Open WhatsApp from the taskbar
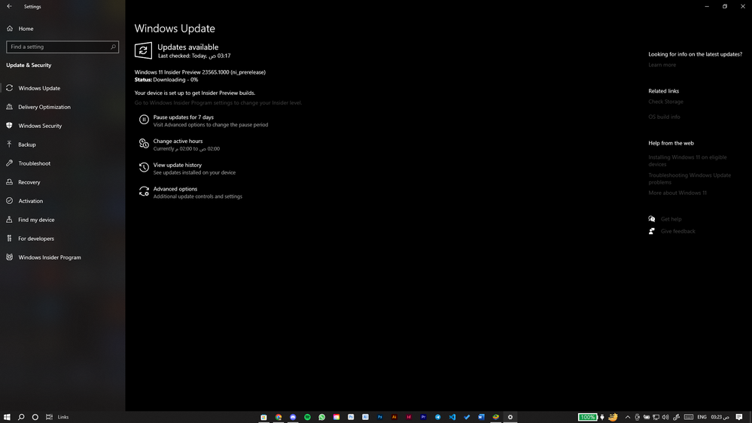This screenshot has height=423, width=752. (322, 417)
